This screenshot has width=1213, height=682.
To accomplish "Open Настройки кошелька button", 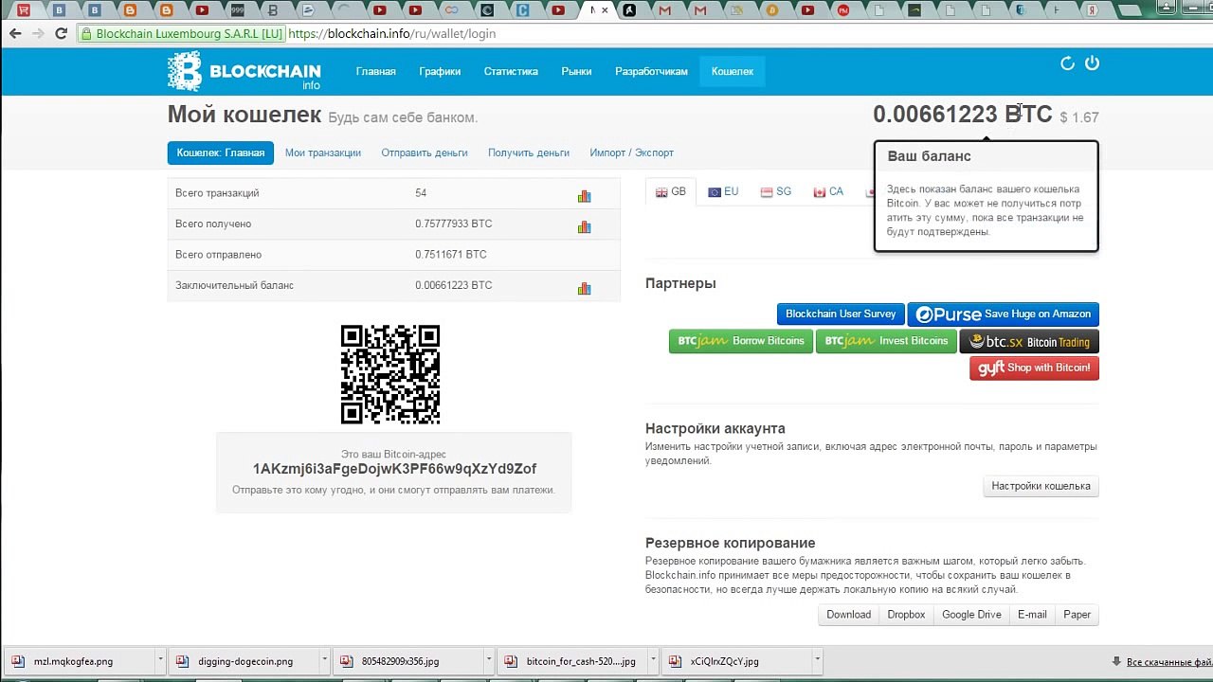I will [1041, 486].
